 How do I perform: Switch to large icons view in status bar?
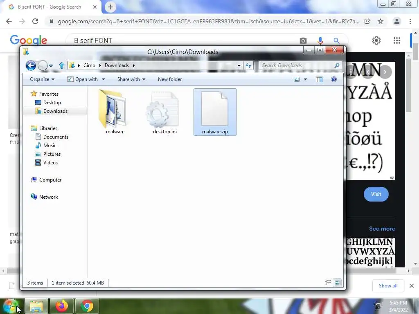click(x=338, y=283)
